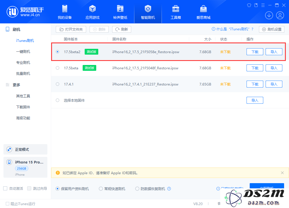Click the 正常模式 mode icon

click(9, 149)
